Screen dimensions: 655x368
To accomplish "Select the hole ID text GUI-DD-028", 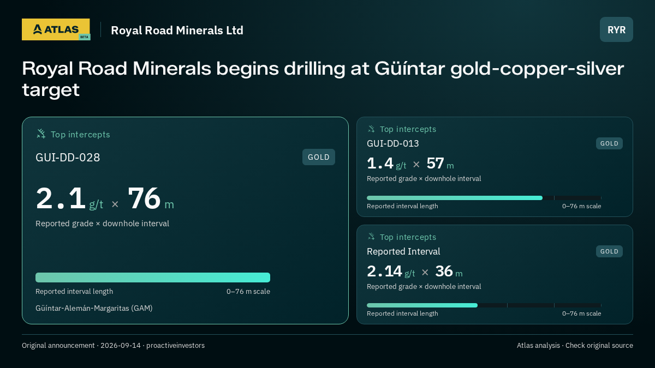I will click(68, 158).
